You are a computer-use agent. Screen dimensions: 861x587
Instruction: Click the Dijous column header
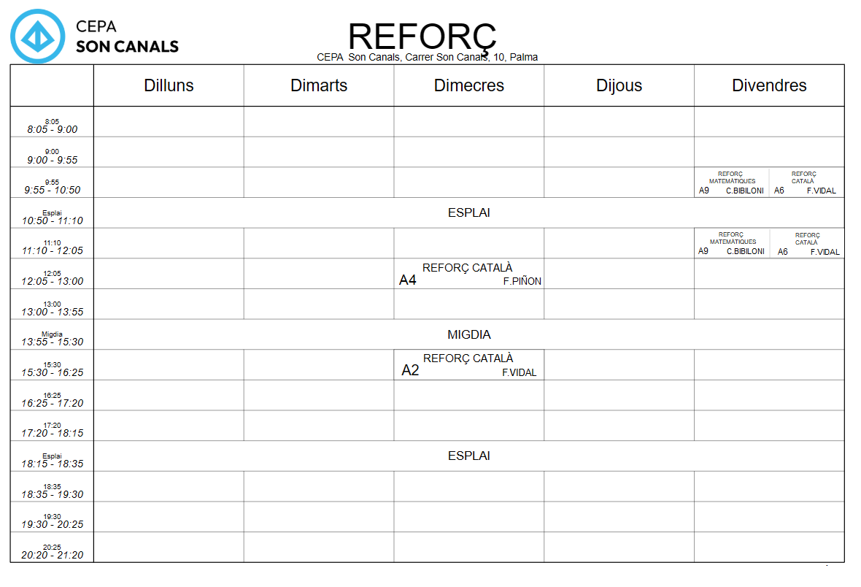pos(619,85)
